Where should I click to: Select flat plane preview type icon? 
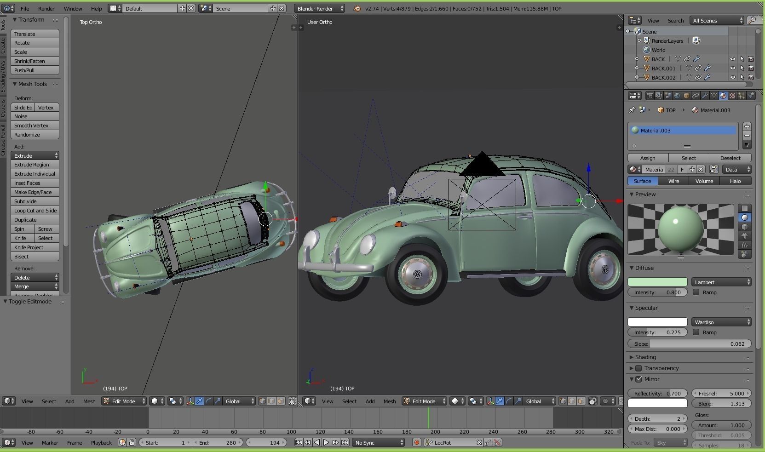[x=745, y=208]
